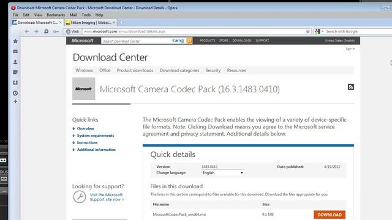Click the address bar URL field

coord(194,31)
